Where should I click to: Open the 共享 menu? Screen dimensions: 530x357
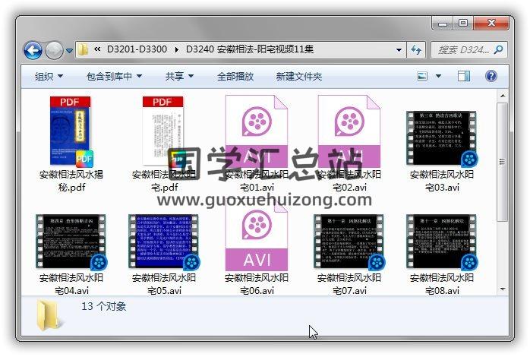click(x=179, y=77)
